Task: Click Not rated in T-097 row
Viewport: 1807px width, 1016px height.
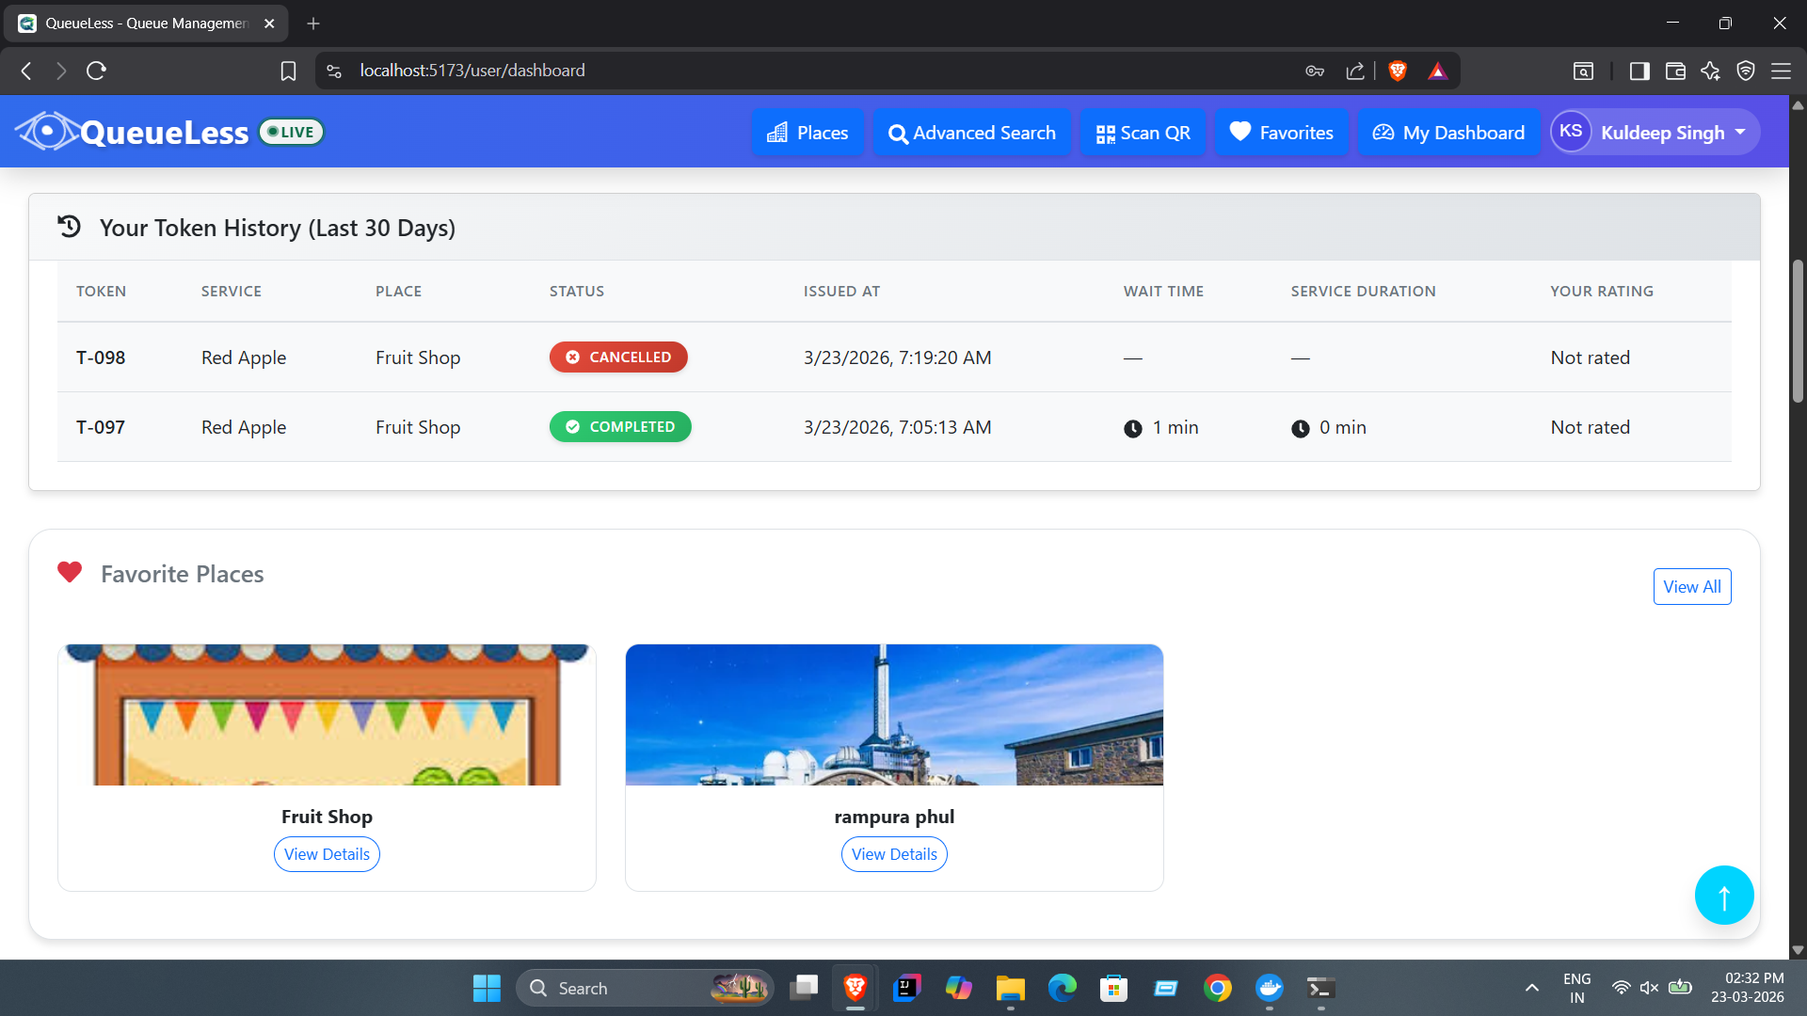Action: pos(1590,427)
